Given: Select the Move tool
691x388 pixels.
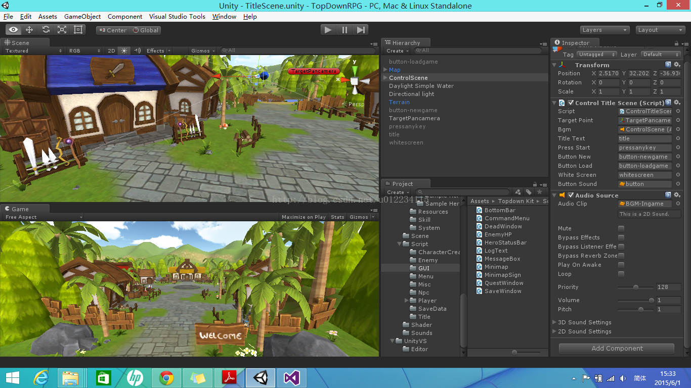Looking at the screenshot, I should [29, 30].
